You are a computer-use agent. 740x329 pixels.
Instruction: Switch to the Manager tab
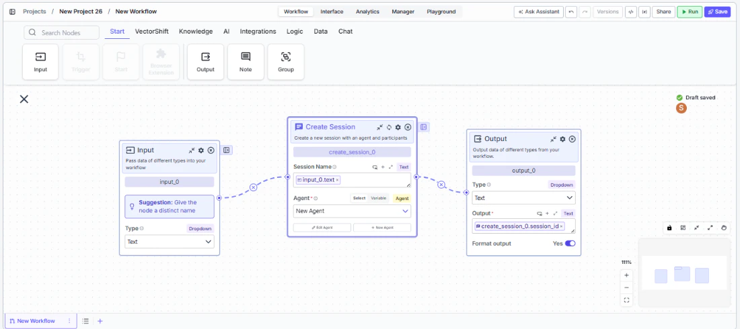(x=403, y=12)
